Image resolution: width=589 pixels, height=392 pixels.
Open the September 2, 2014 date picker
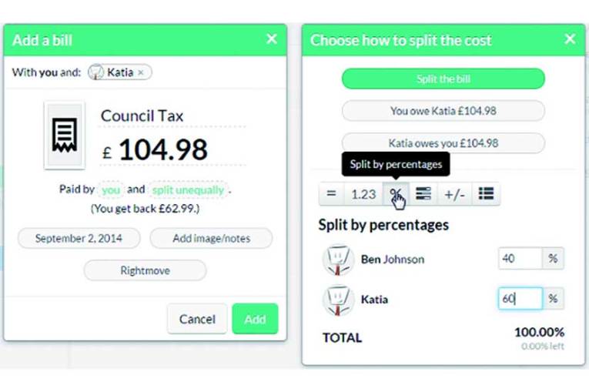[x=79, y=238]
